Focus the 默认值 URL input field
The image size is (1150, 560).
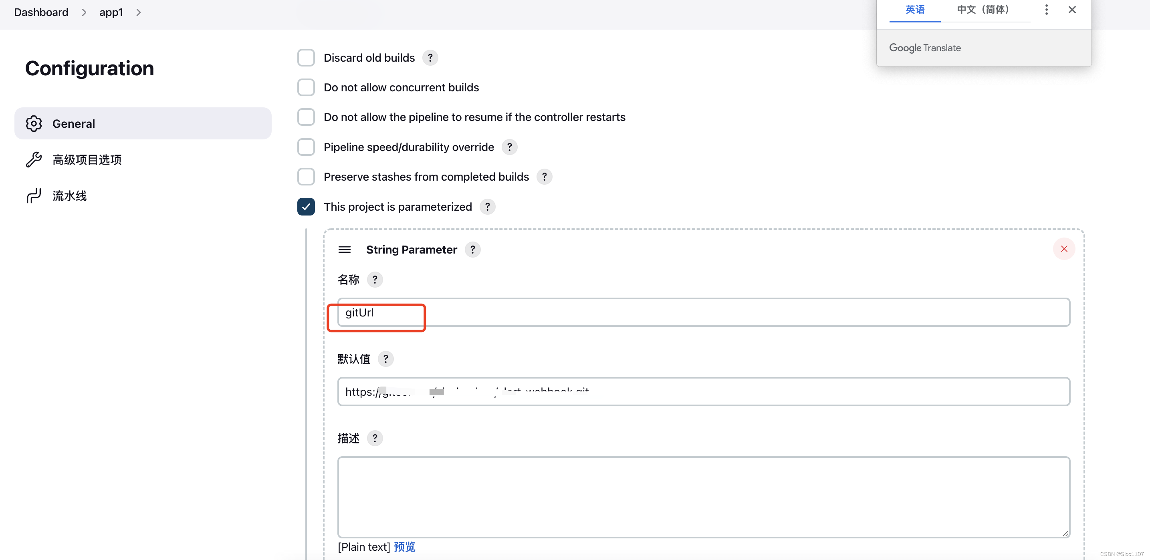click(x=704, y=392)
